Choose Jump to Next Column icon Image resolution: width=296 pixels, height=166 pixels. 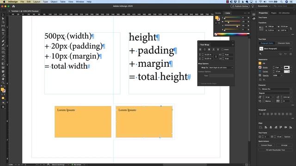(x=218, y=49)
